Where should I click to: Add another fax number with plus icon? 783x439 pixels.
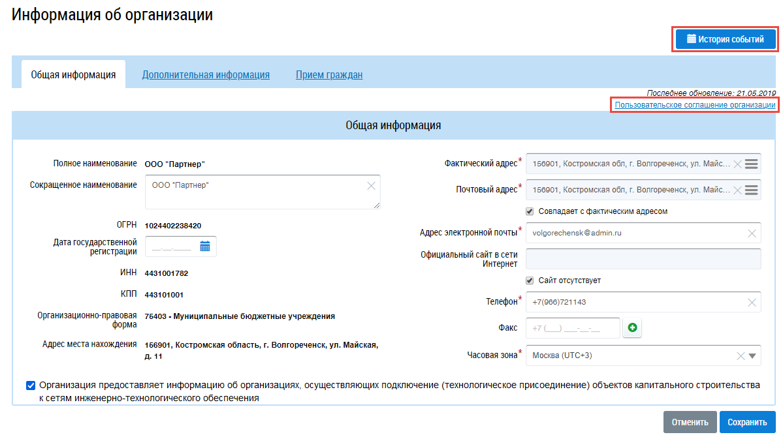pyautogui.click(x=632, y=329)
